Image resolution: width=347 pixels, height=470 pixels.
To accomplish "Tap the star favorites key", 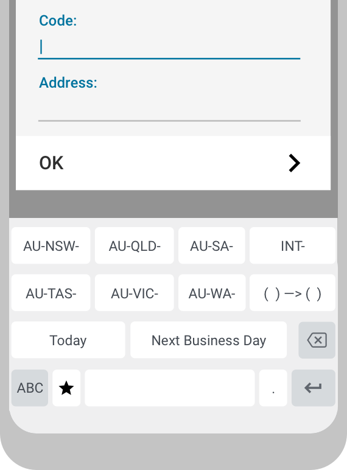I will (x=66, y=388).
